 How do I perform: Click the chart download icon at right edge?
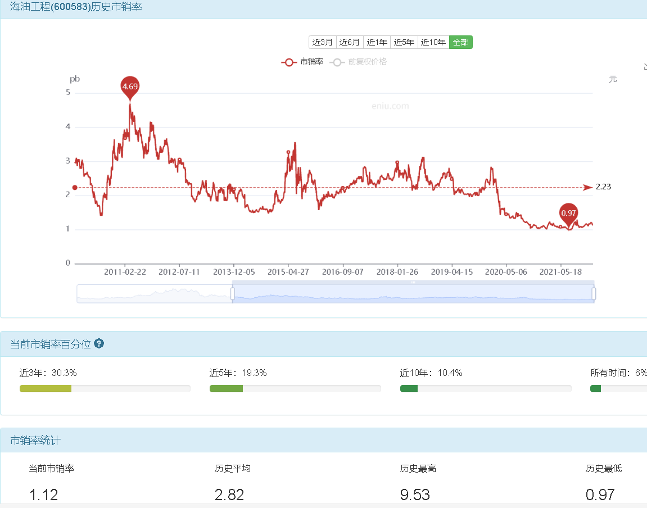[x=645, y=66]
